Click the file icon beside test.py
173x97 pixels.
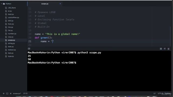[6, 53]
